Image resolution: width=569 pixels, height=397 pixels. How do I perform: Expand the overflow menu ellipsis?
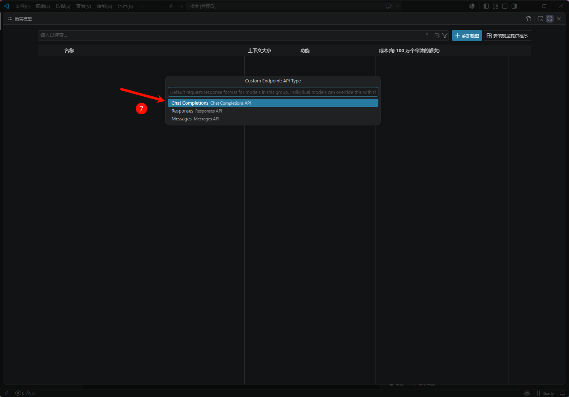[x=143, y=6]
